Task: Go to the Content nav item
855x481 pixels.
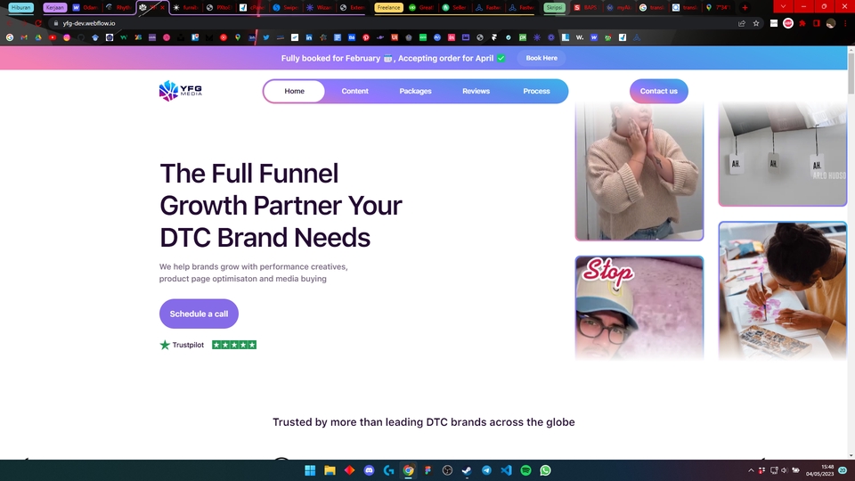Action: (355, 91)
